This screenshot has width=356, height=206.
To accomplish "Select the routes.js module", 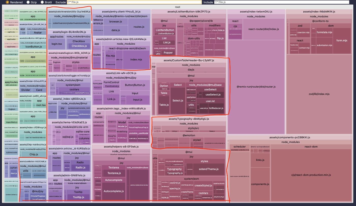I will click(139, 27).
